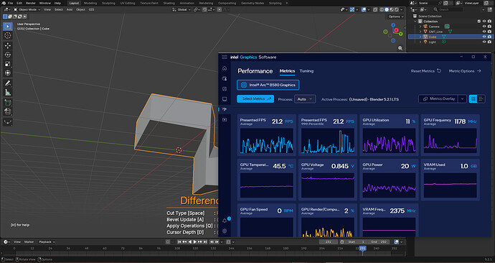Open Object Mode dropdown
Image resolution: width=495 pixels, height=263 pixels.
27,10
